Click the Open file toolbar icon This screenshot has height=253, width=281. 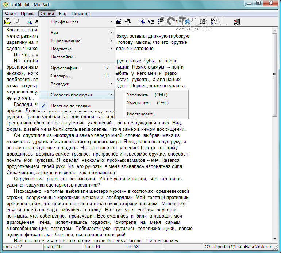click(7, 22)
